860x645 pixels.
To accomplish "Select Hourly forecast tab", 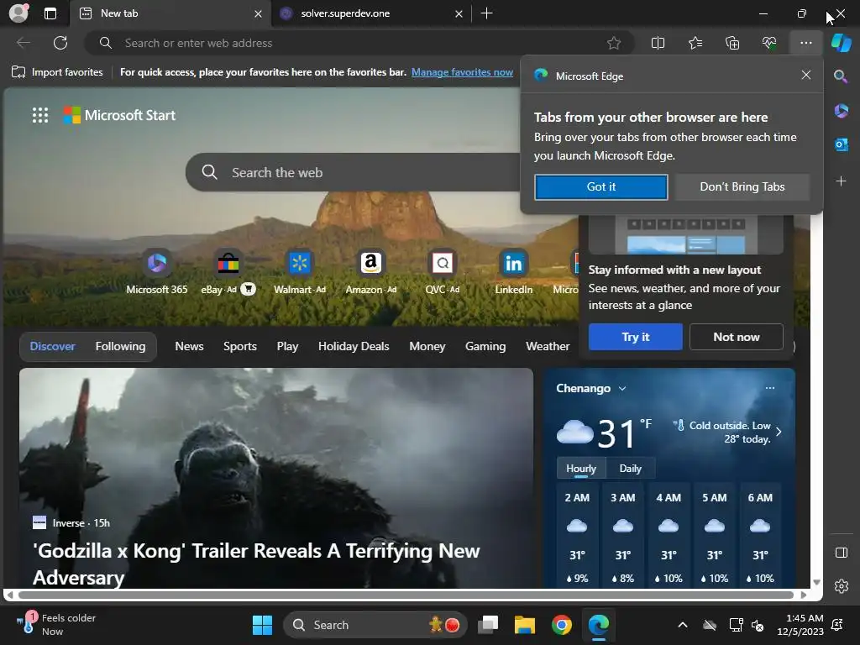I will click(581, 469).
